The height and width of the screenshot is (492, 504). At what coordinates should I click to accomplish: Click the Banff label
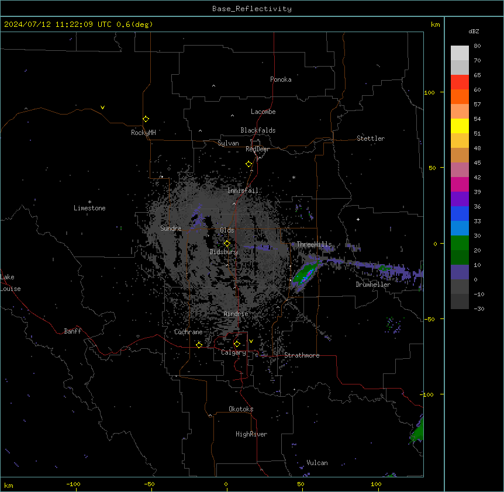click(73, 331)
